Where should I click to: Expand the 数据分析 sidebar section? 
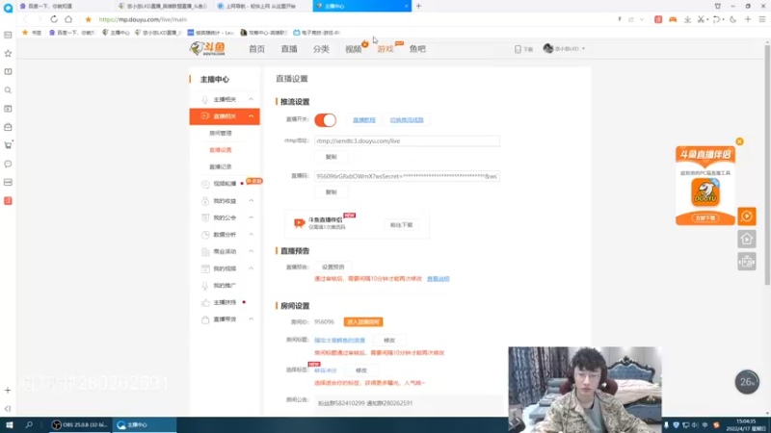pos(252,234)
